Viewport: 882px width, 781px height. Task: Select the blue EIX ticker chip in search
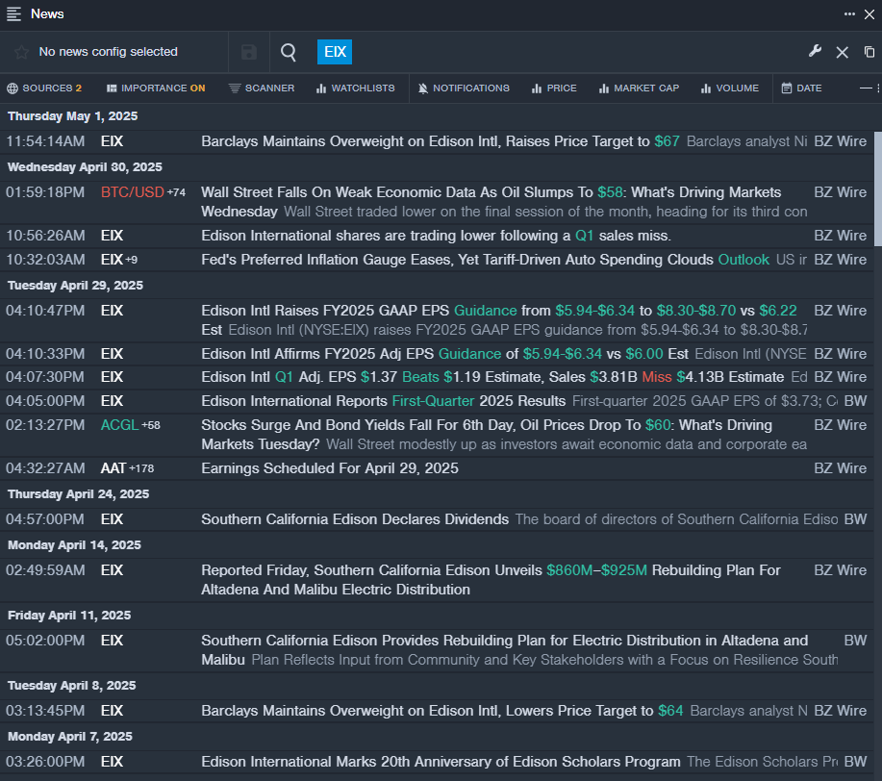pyautogui.click(x=335, y=52)
